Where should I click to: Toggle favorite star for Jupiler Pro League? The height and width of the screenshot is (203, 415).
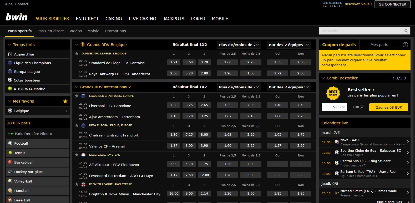point(77,53)
